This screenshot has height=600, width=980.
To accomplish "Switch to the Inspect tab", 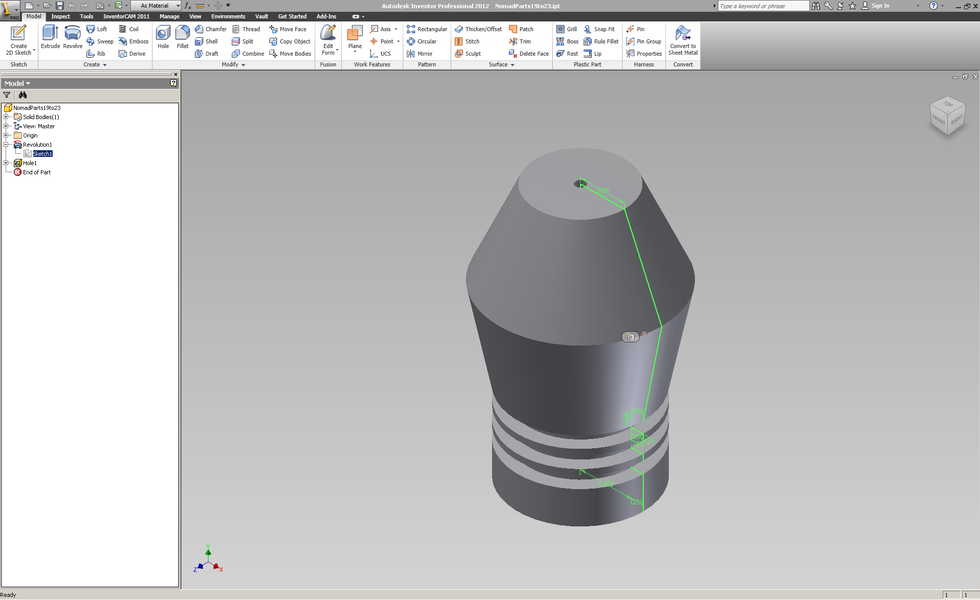I will tap(60, 16).
